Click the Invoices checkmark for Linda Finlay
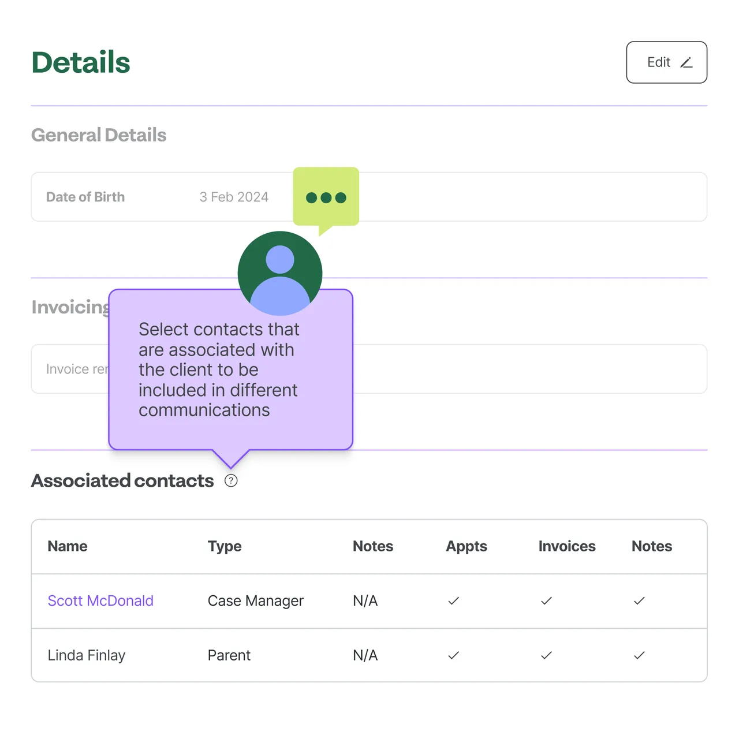Screen dimensions: 739x739 [546, 655]
